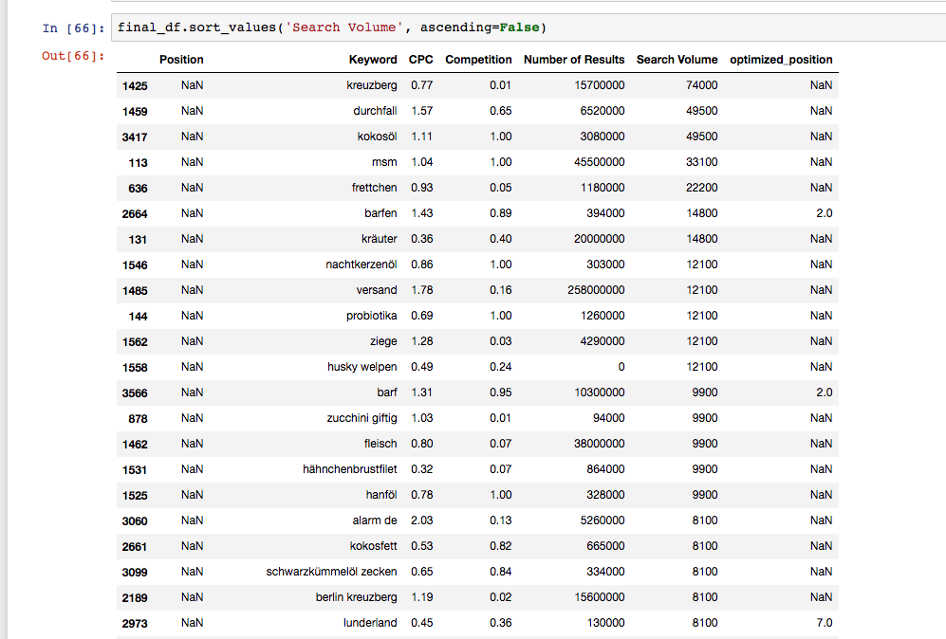Select the keyword 'frettchen'

375,188
